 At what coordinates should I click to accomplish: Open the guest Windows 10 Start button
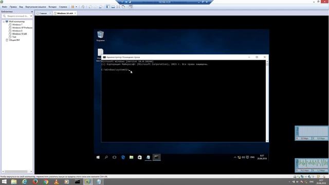[98, 157]
